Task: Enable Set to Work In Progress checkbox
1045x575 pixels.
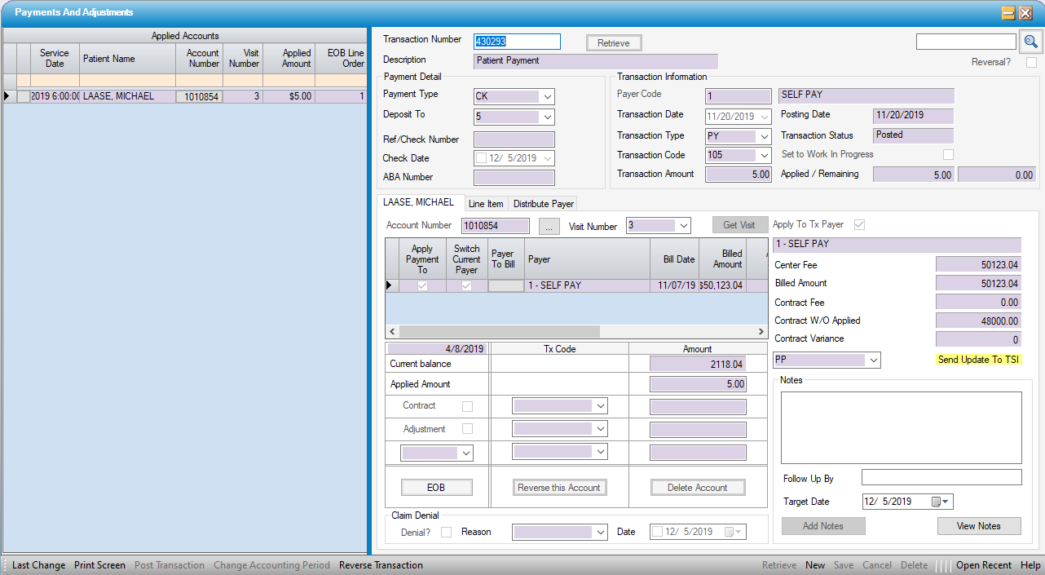Action: click(948, 154)
